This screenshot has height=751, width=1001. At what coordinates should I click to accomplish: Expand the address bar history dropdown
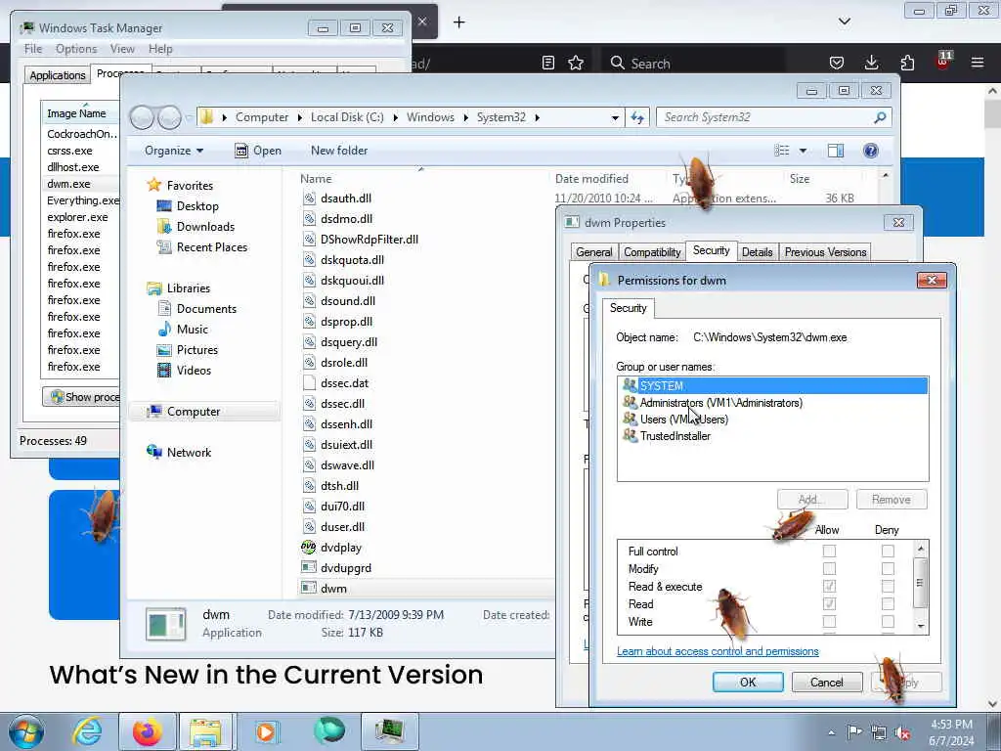(615, 117)
